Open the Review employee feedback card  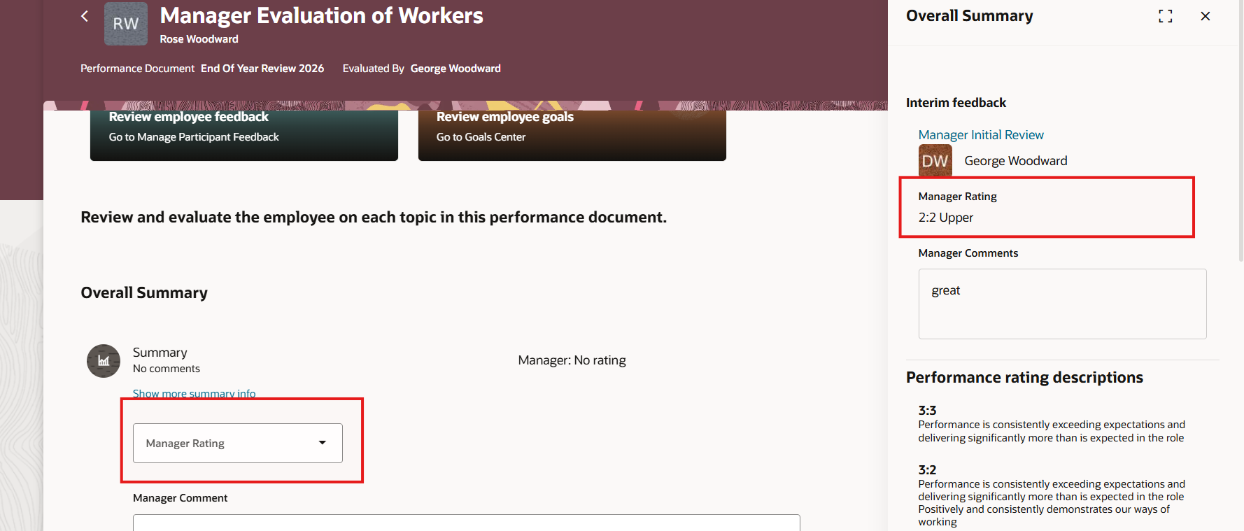[x=244, y=134]
